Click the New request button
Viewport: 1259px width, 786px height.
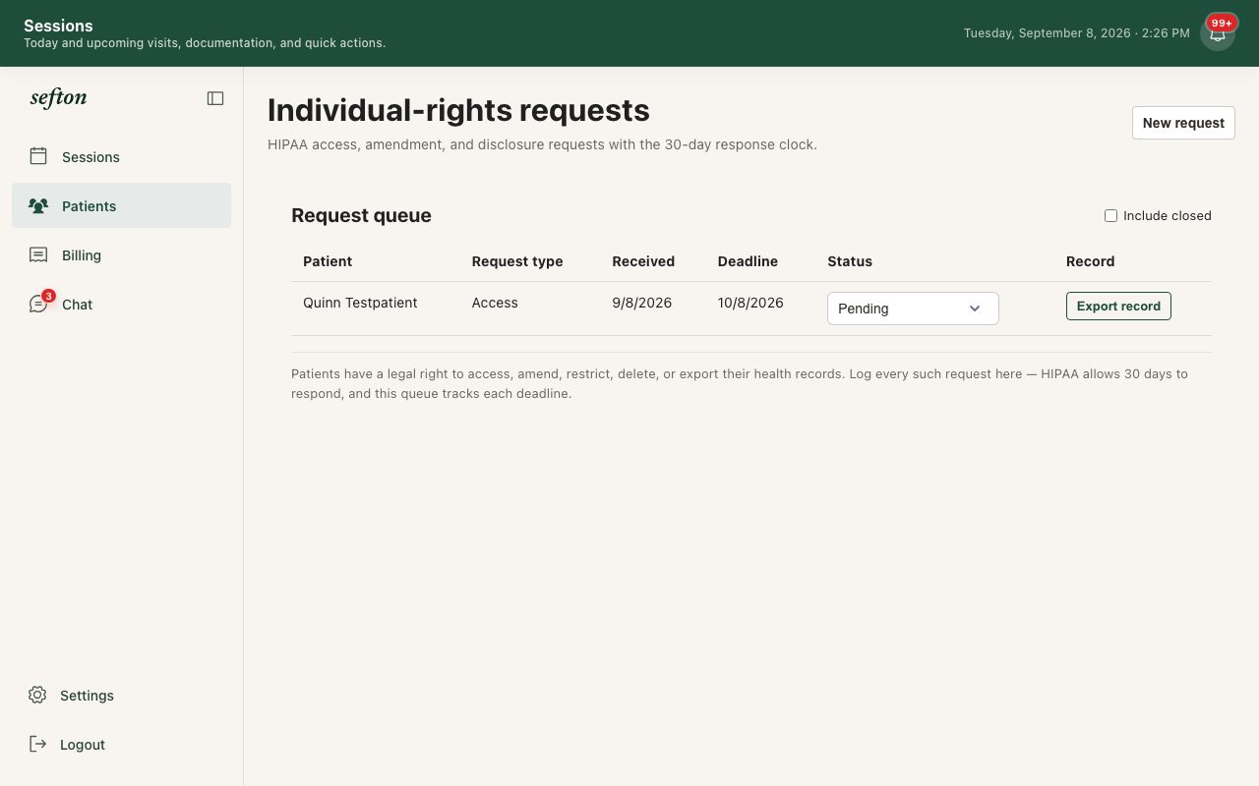(x=1183, y=123)
